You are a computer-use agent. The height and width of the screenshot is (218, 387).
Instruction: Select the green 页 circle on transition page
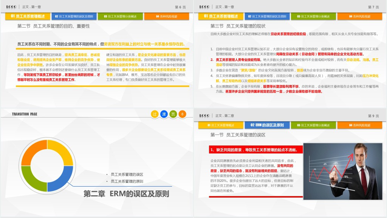click(173, 114)
